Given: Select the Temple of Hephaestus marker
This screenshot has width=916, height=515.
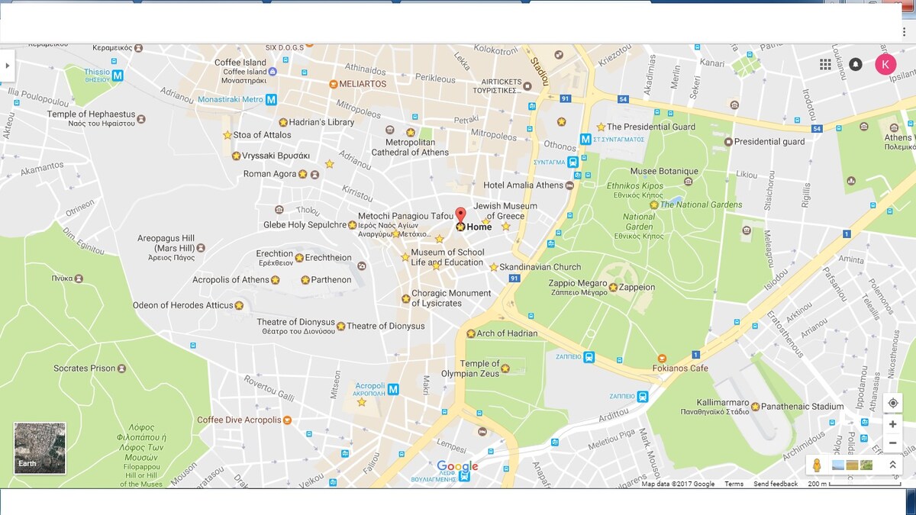Looking at the screenshot, I should tap(140, 119).
